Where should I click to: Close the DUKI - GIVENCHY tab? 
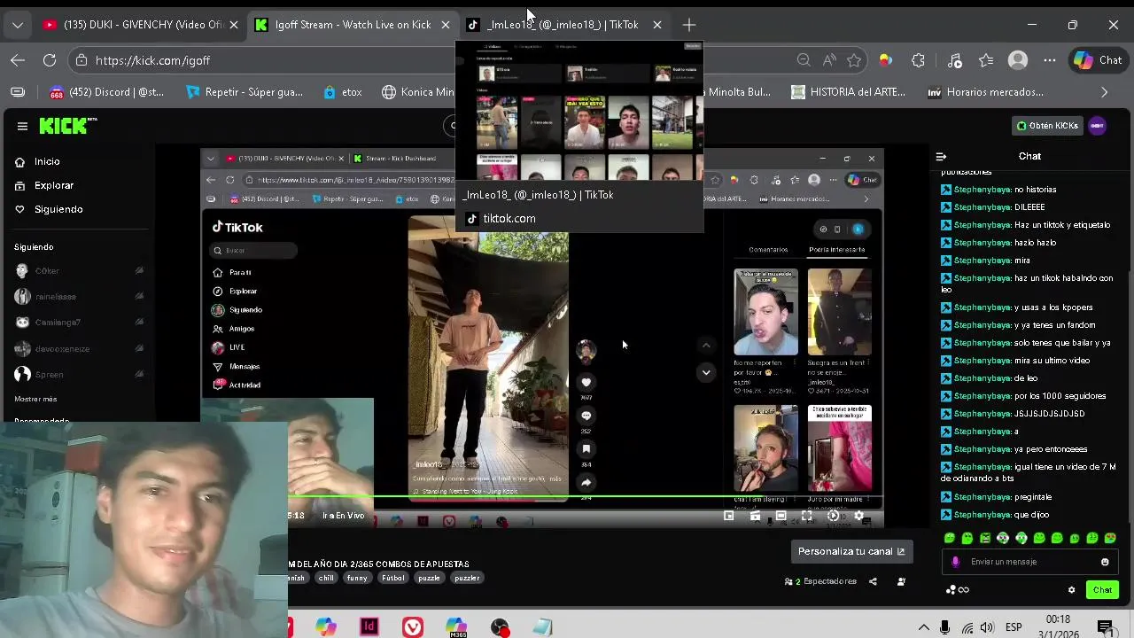[x=234, y=25]
